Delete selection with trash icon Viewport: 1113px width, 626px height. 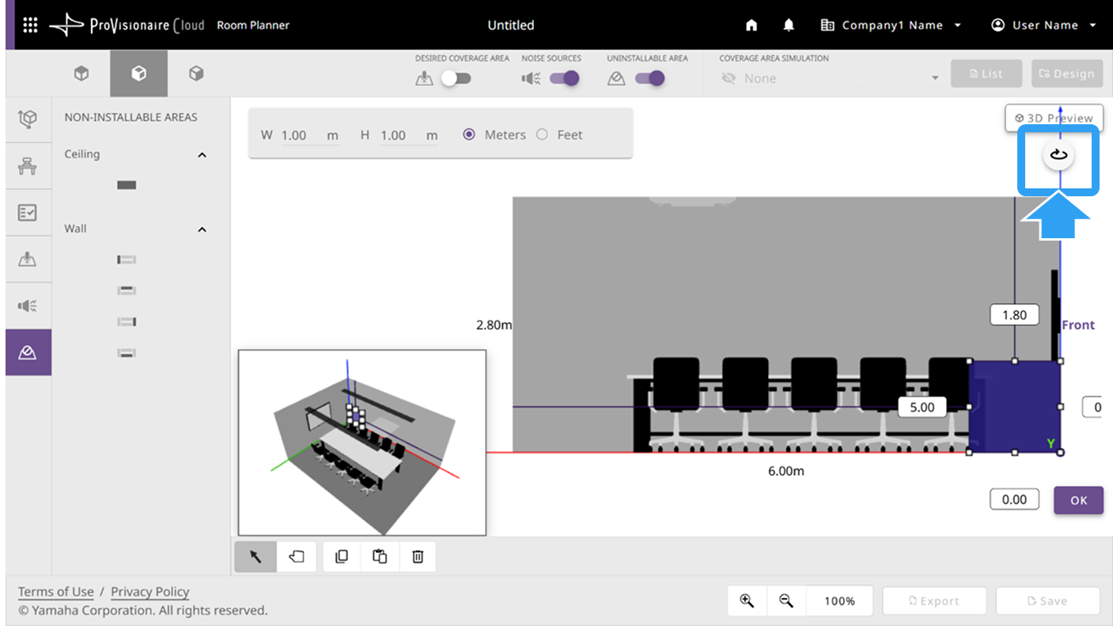click(x=418, y=556)
